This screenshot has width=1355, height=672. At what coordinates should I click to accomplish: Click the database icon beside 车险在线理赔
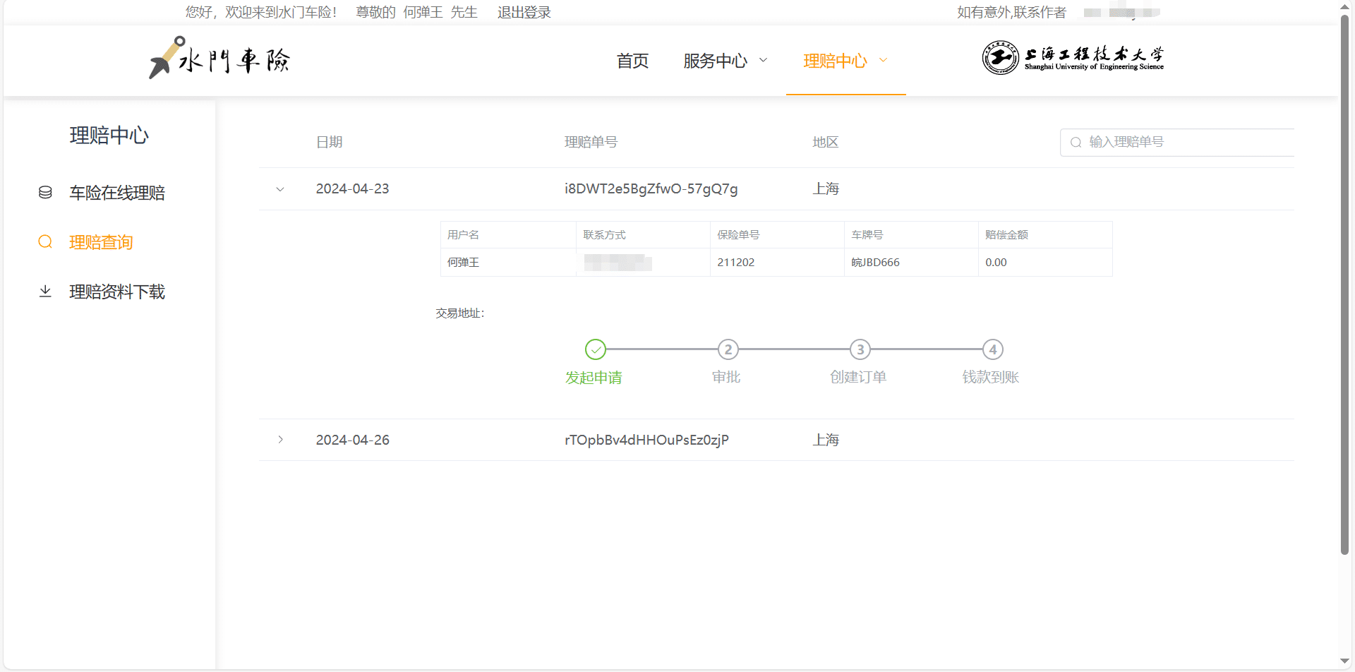pos(45,193)
